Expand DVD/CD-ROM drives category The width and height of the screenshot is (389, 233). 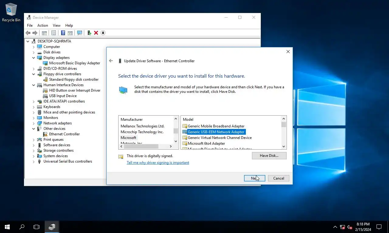tap(34, 69)
